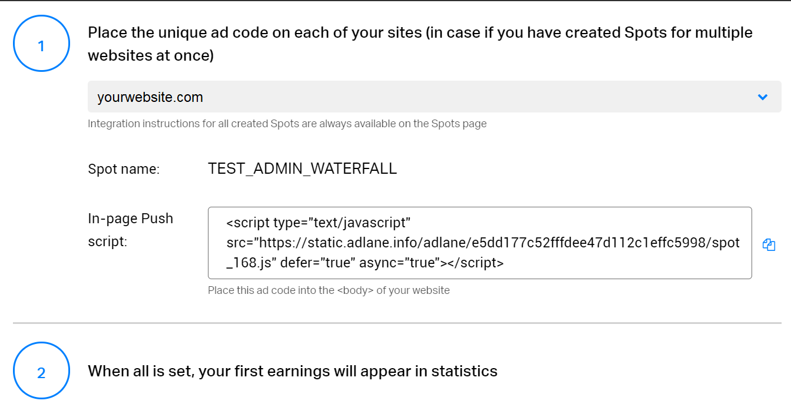Click the word "statistics" in step 2
Screen dimensions: 791x417
(x=464, y=371)
